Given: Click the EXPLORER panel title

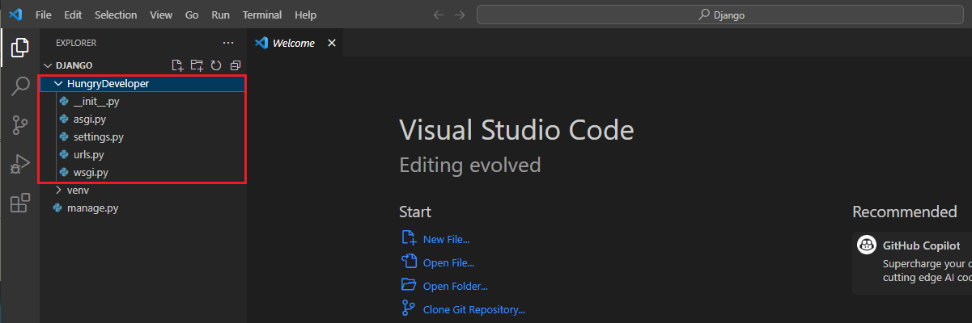Looking at the screenshot, I should [76, 43].
